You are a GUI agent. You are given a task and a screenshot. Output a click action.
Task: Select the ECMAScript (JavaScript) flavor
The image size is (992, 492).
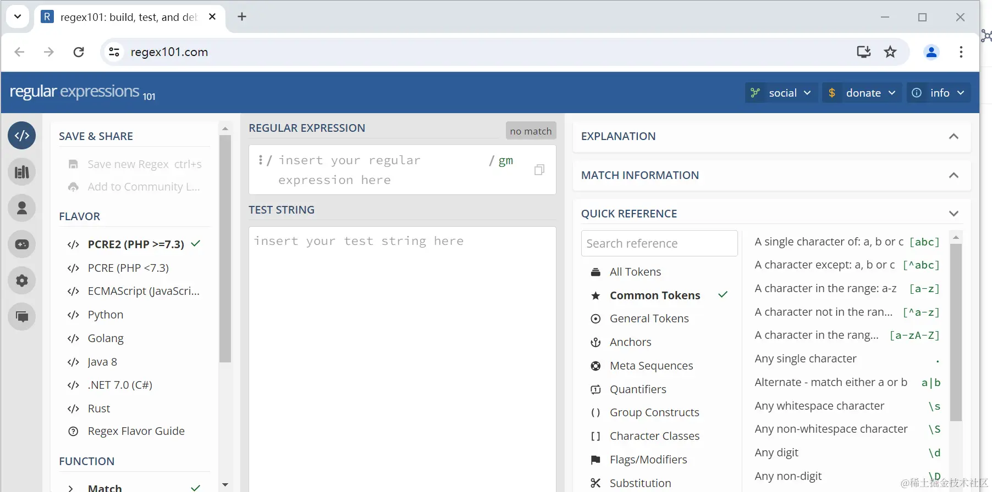[x=134, y=291]
